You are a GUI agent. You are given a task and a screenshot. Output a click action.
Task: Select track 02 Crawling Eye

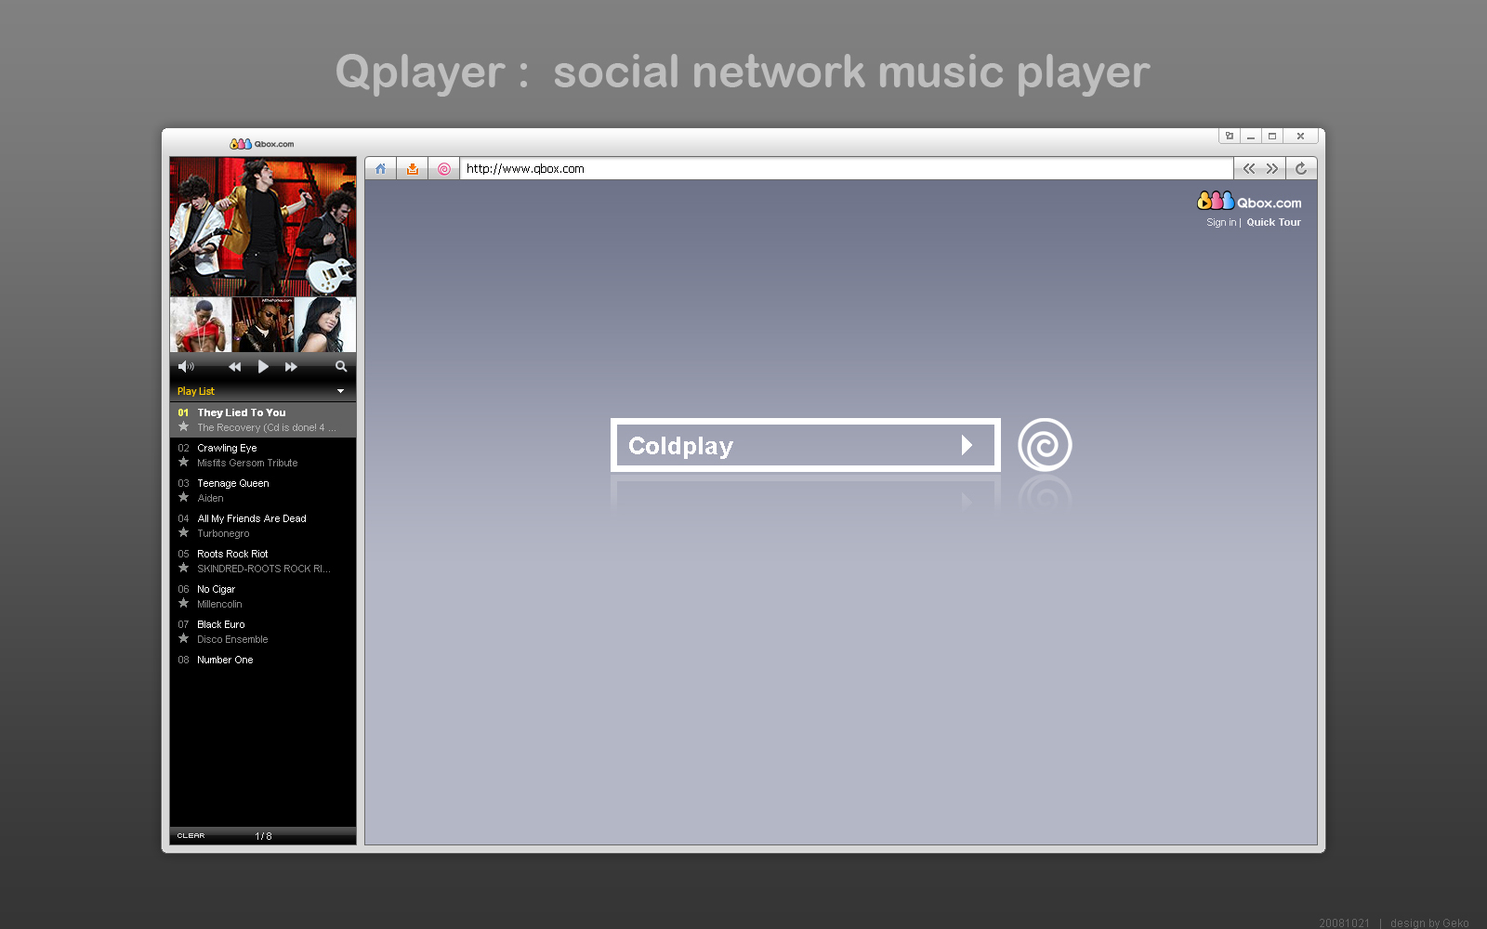pos(263,455)
